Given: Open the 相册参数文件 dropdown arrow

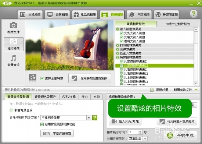Looking at the screenshot, I should click(196, 89).
